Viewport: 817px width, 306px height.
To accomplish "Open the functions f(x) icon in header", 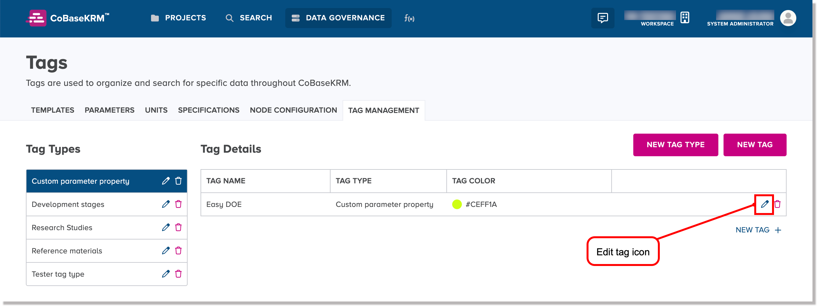I will click(x=409, y=18).
